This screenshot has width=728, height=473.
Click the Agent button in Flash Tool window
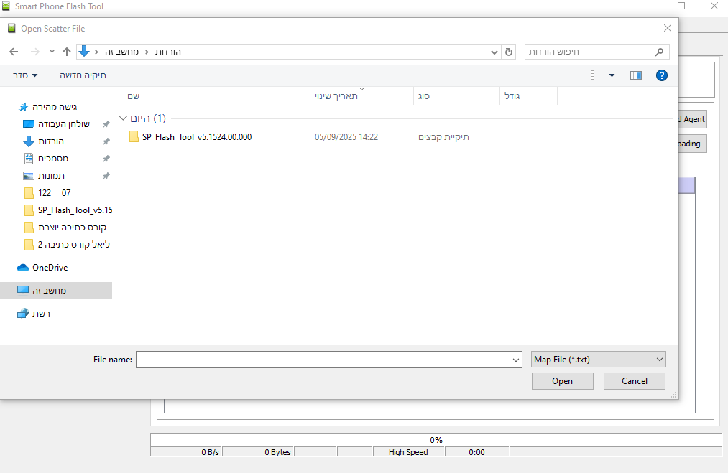click(x=692, y=119)
